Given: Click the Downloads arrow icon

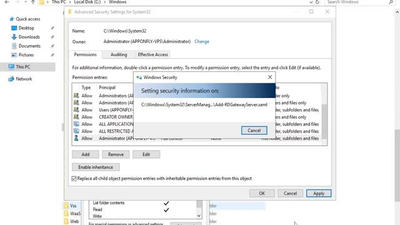Looking at the screenshot, I should coord(14,37).
